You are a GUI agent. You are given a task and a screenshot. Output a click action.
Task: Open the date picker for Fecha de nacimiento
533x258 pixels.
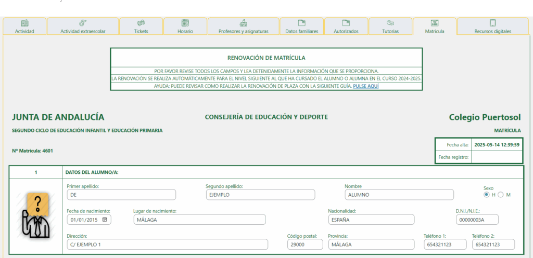coord(105,220)
